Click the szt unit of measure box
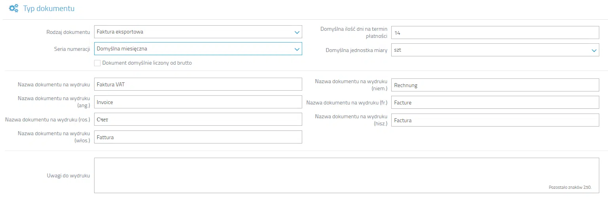Screen dimensions: 608x203 495,50
